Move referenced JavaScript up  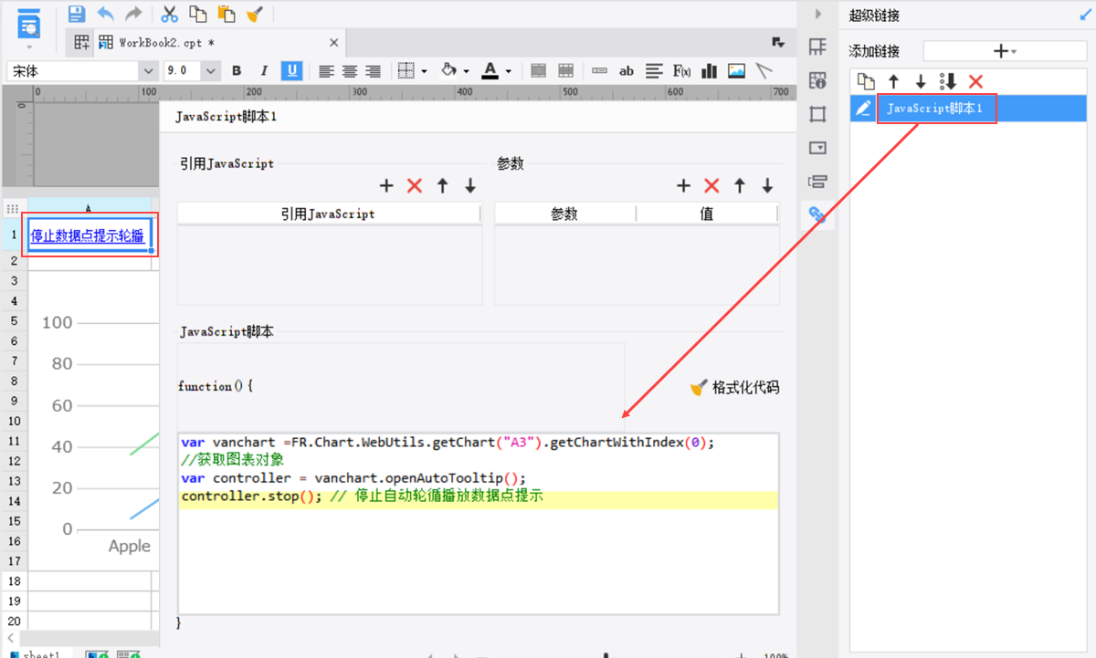pos(443,186)
